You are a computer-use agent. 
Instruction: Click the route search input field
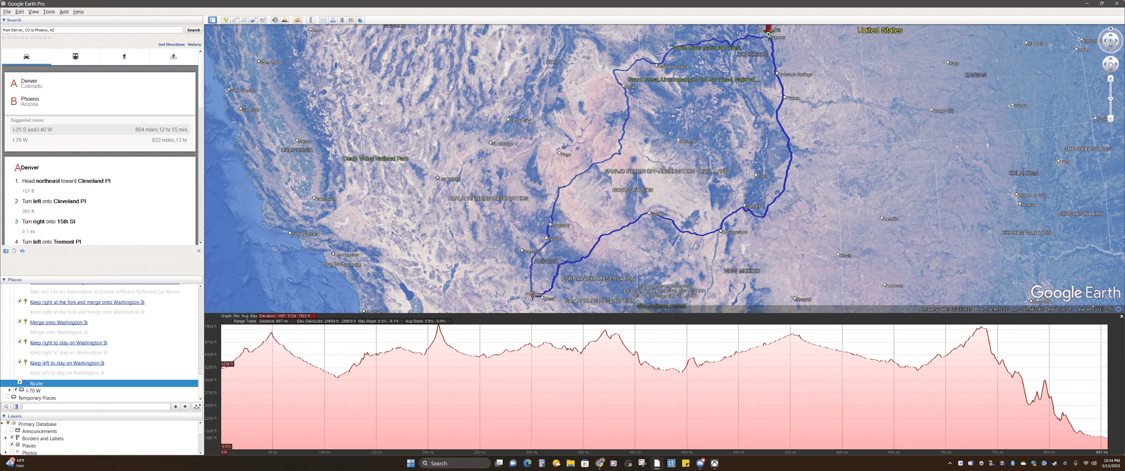click(x=92, y=30)
